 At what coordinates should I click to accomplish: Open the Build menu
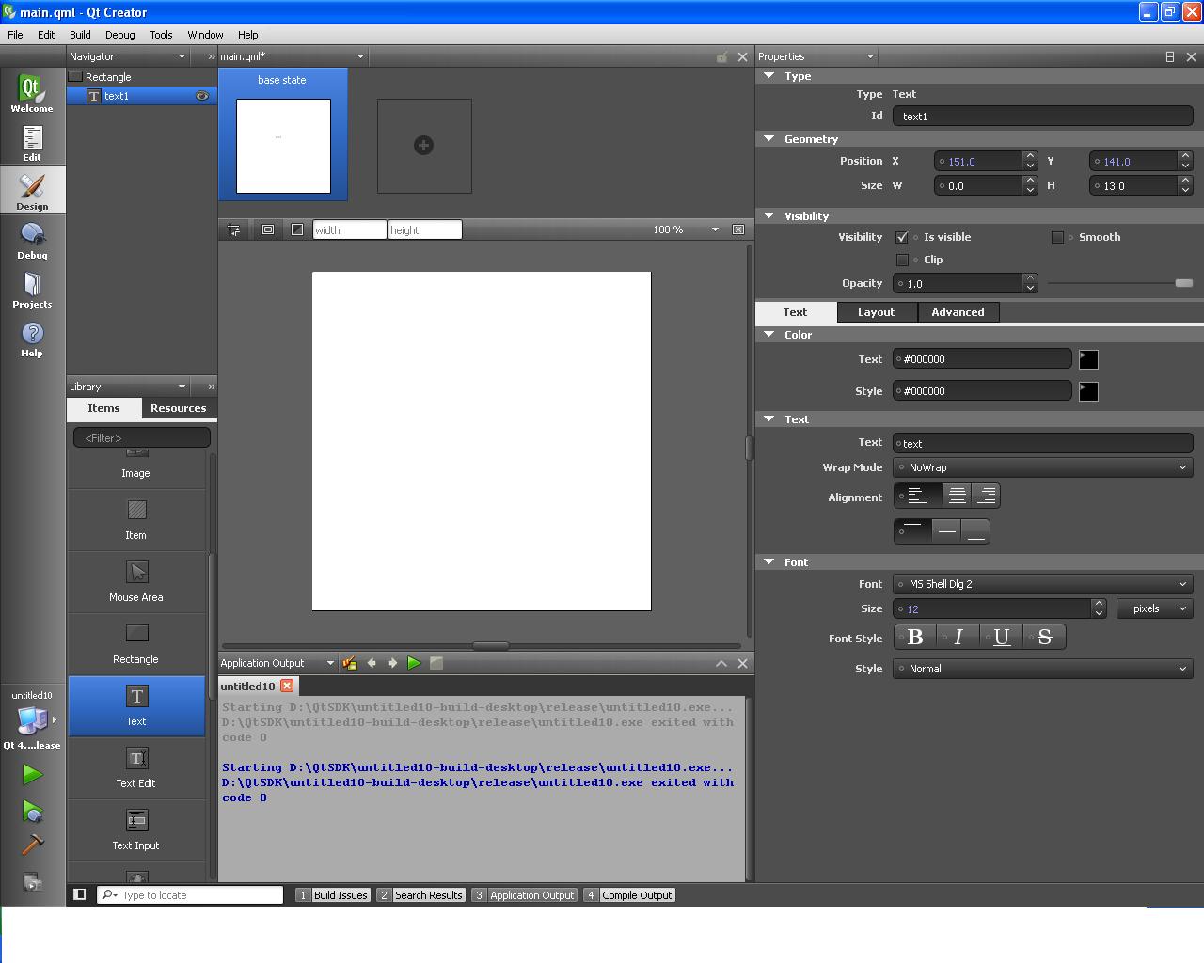(x=80, y=35)
